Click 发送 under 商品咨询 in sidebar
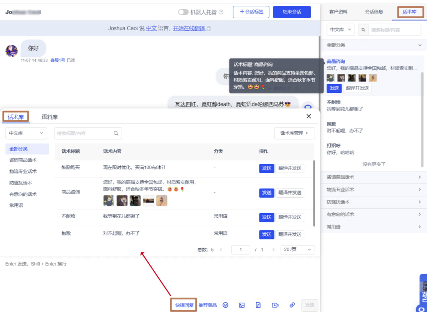 coord(334,88)
